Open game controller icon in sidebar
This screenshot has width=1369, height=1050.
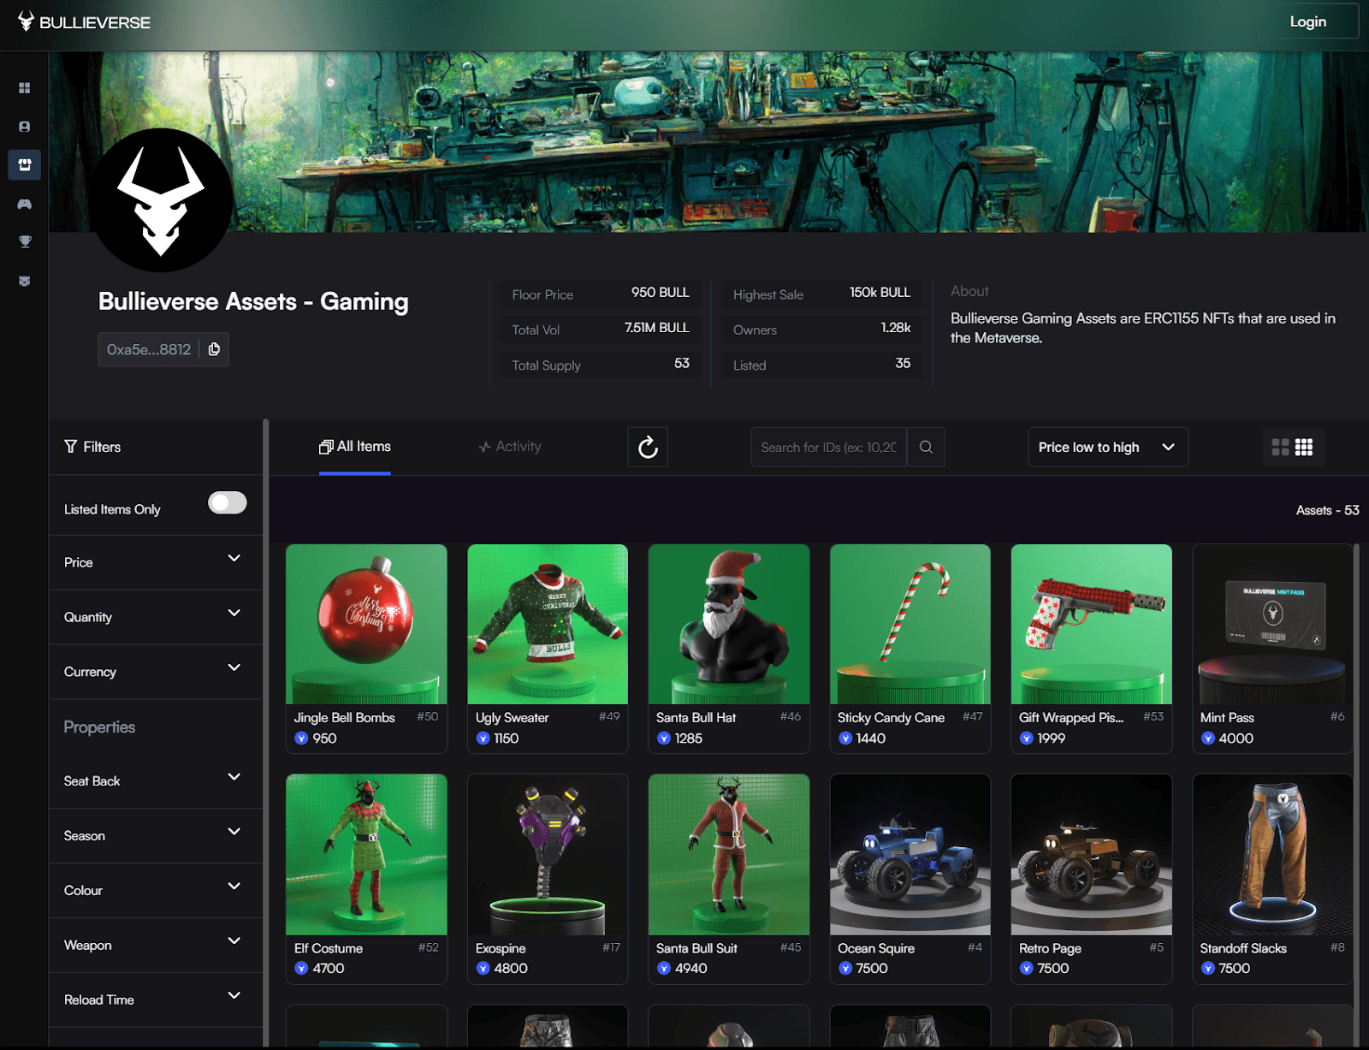pos(25,204)
